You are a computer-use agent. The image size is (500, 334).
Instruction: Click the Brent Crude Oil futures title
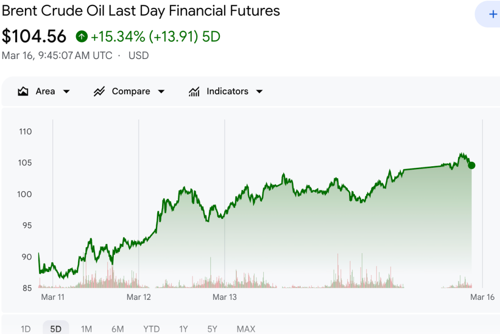pyautogui.click(x=141, y=11)
